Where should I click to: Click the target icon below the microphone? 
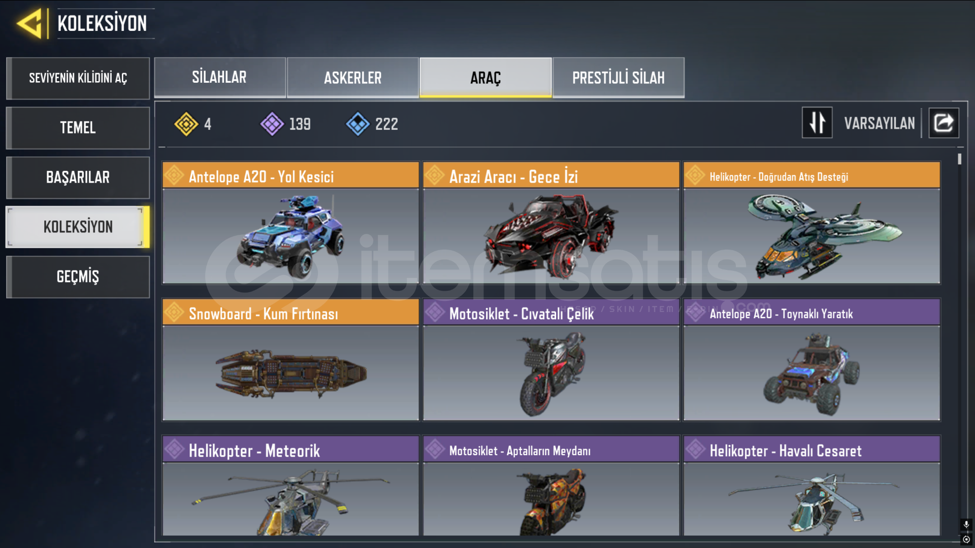point(966,539)
